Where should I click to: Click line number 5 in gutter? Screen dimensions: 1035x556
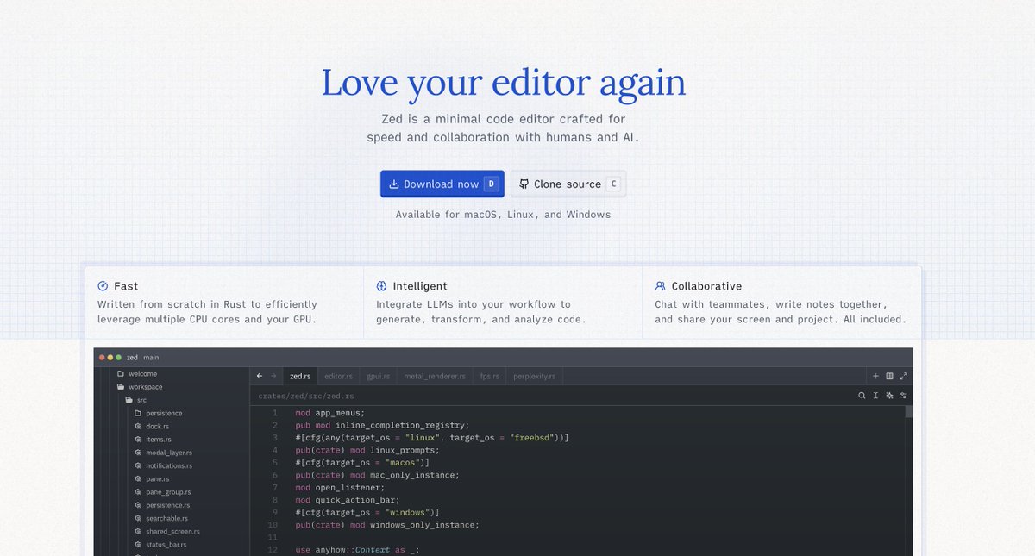274,462
